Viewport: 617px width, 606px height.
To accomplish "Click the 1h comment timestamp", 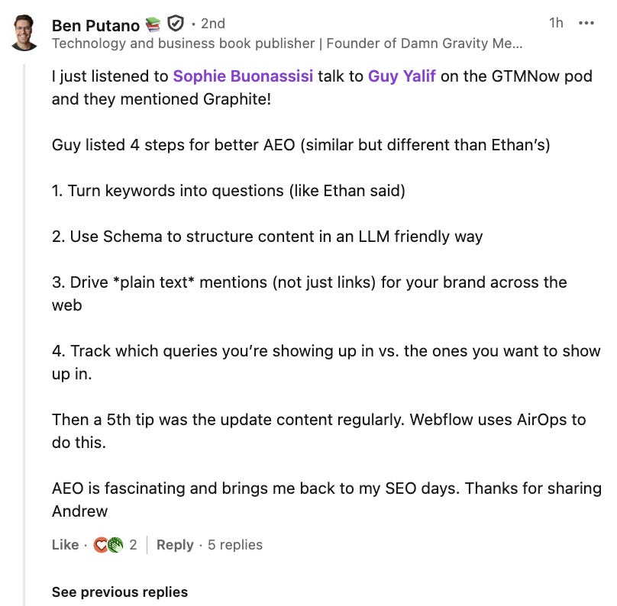I will (x=556, y=23).
